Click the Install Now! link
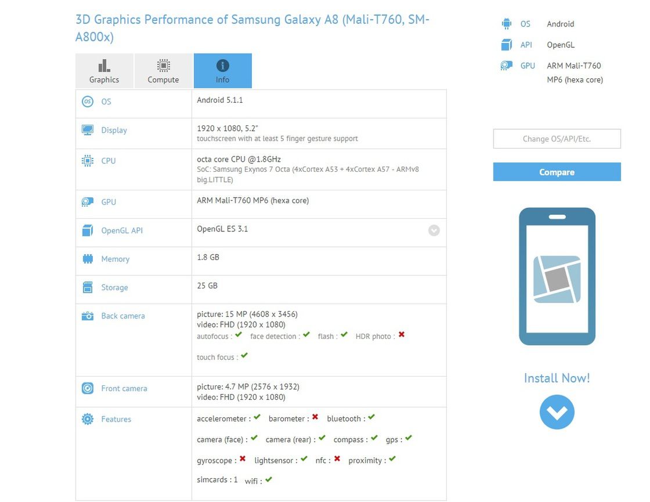This screenshot has height=502, width=650. 557,378
